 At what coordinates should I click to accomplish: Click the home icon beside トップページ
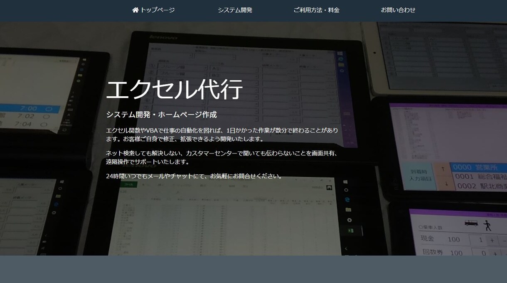pos(135,10)
